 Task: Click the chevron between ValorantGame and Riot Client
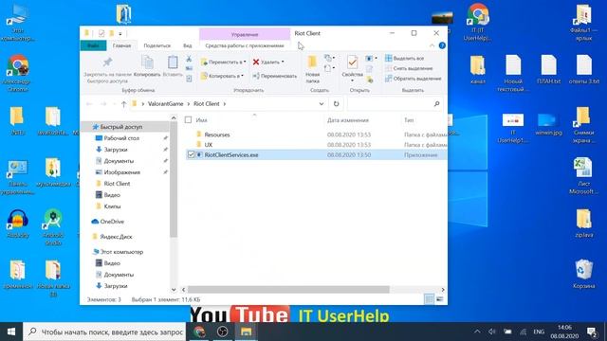tap(189, 103)
